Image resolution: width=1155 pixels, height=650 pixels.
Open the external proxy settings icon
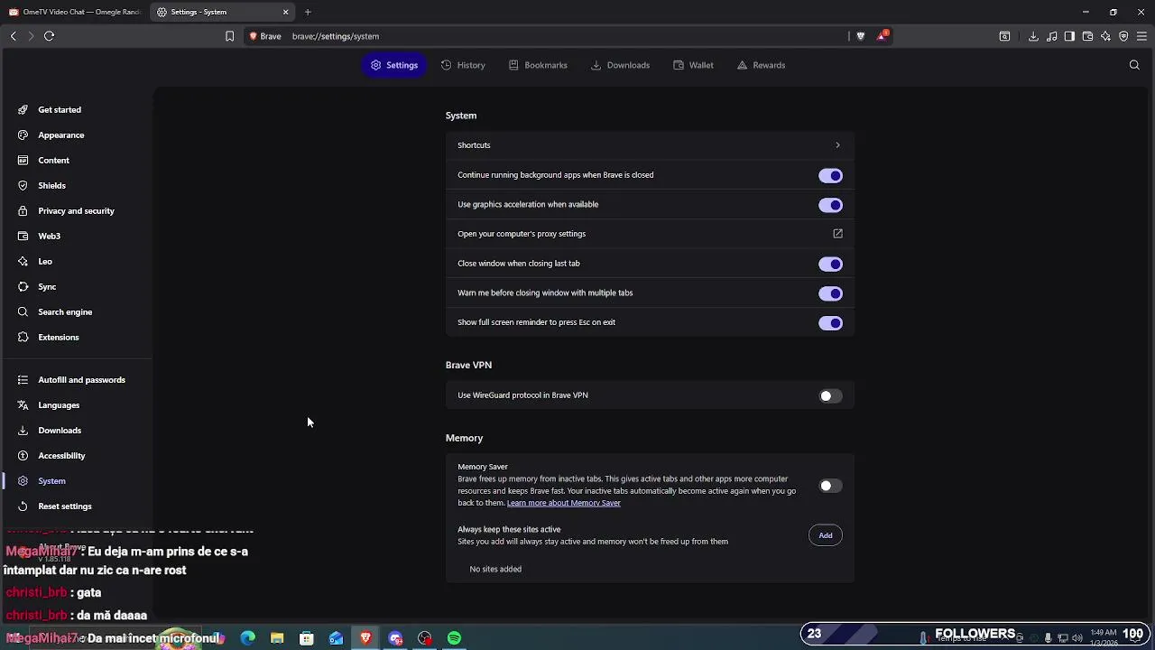(x=837, y=234)
